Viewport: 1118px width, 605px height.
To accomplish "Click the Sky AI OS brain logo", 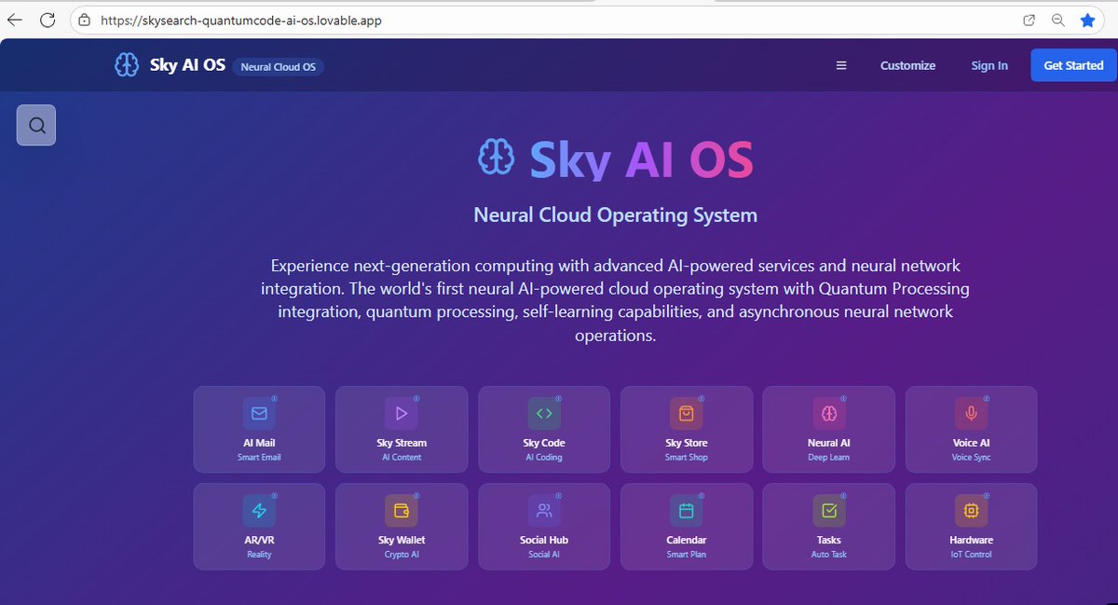I will click(x=126, y=64).
